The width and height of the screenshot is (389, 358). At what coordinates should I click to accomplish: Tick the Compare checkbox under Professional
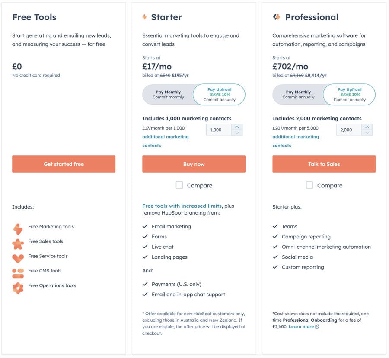tap(309, 185)
